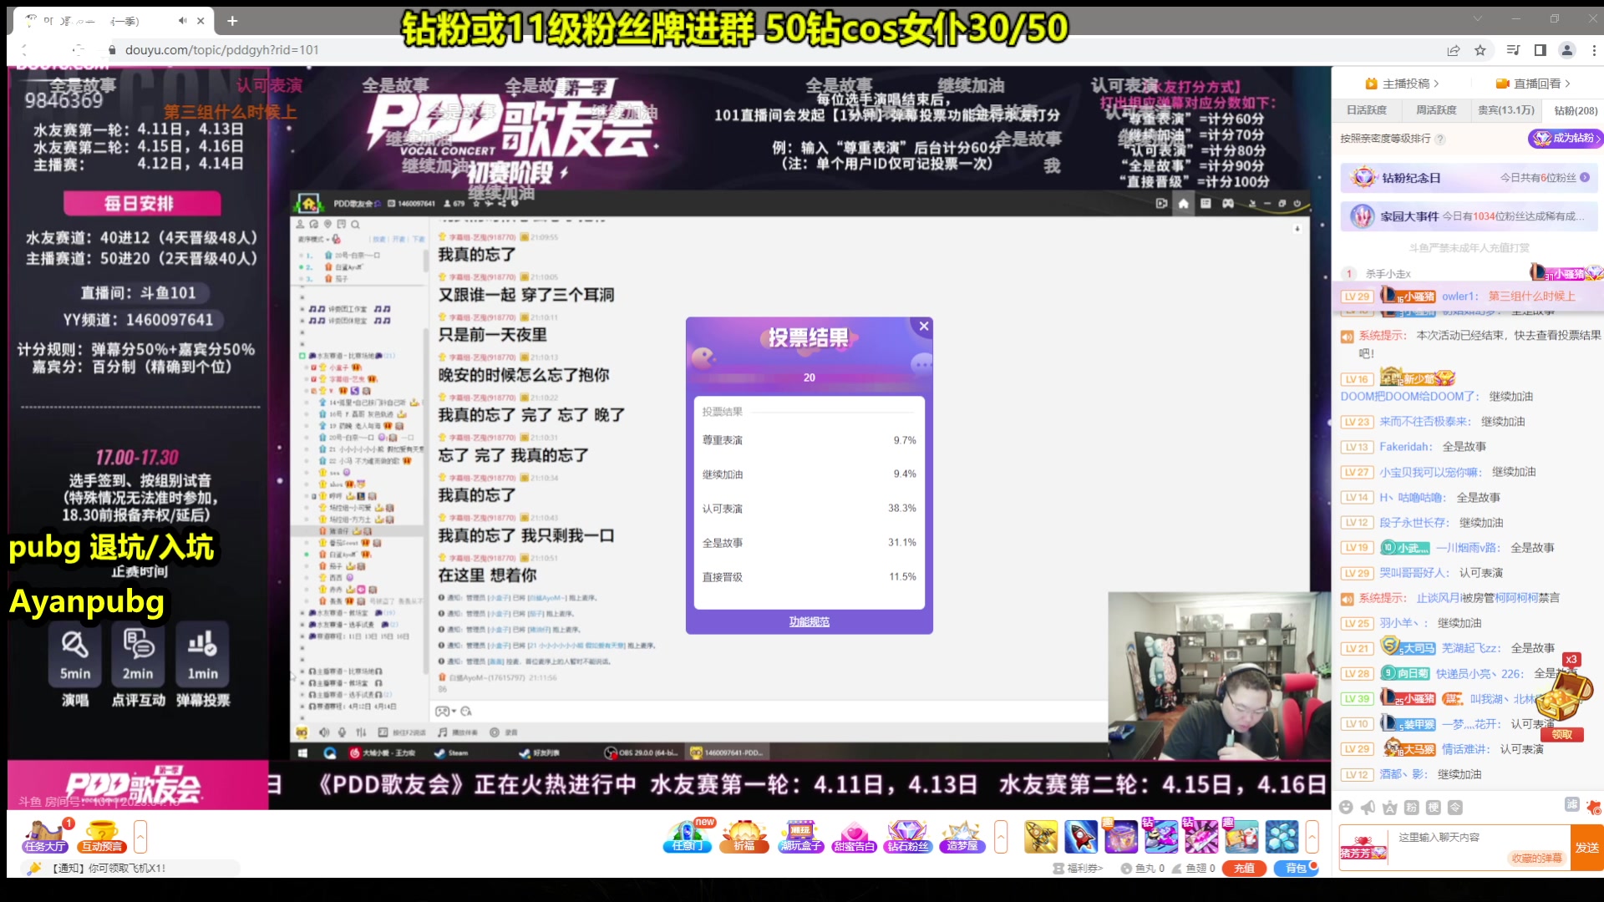Click the 令 command icon in chat toolbar

coord(1454,807)
